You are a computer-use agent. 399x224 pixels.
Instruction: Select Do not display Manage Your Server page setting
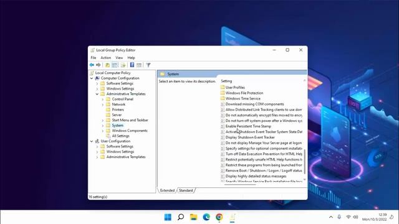pyautogui.click(x=264, y=143)
